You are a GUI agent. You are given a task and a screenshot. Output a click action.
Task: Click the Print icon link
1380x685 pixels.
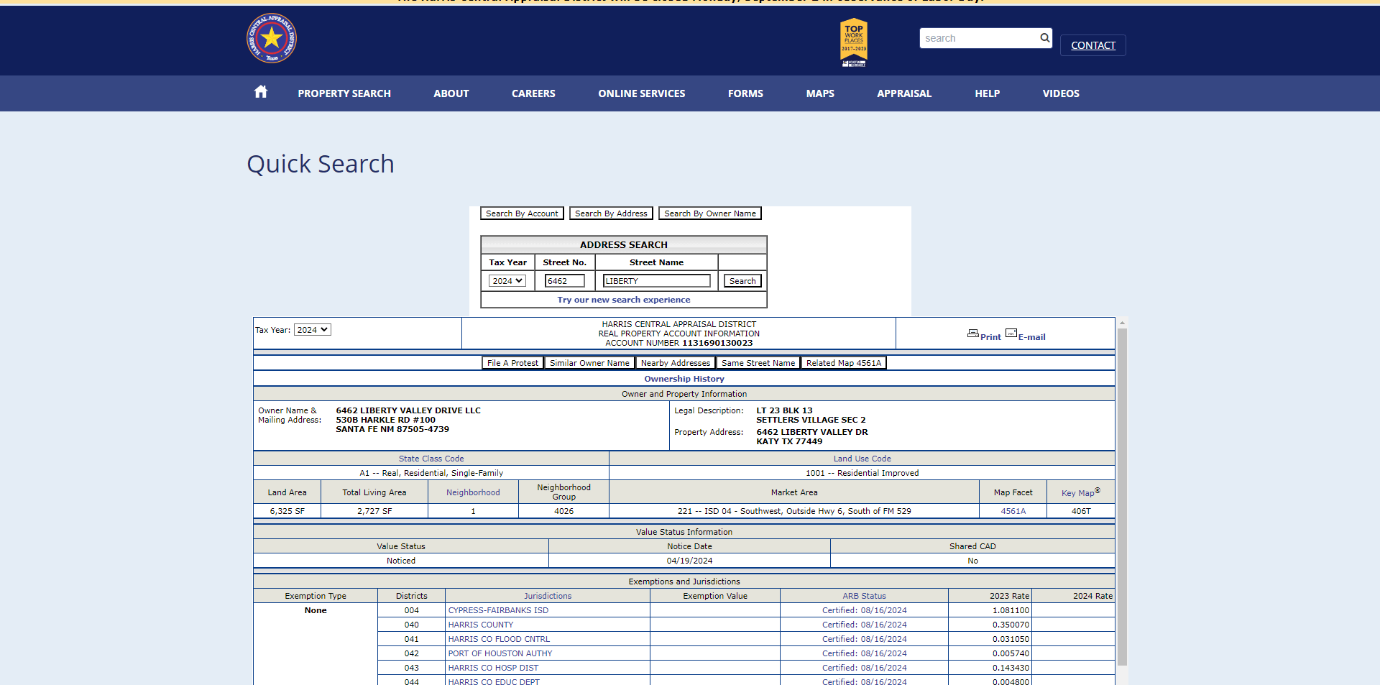pos(984,335)
